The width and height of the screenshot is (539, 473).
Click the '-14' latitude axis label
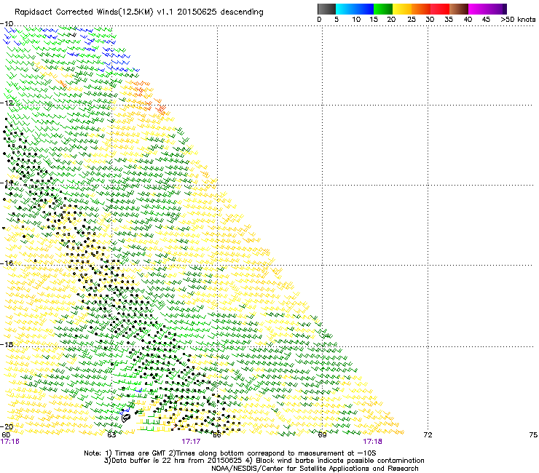pyautogui.click(x=7, y=183)
